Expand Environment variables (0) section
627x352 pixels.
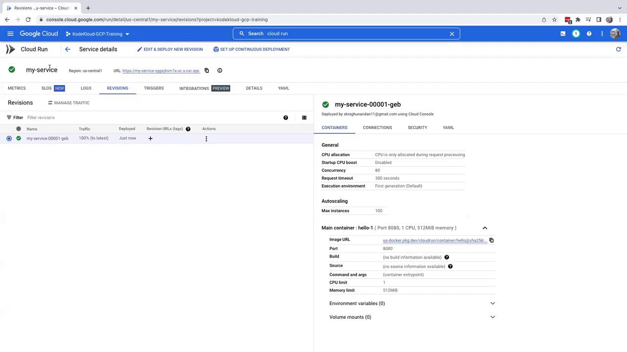tap(493, 304)
